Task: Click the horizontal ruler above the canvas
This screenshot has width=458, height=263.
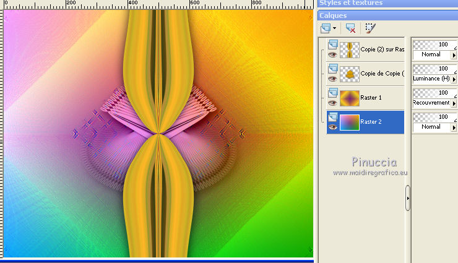Action: pos(158,4)
